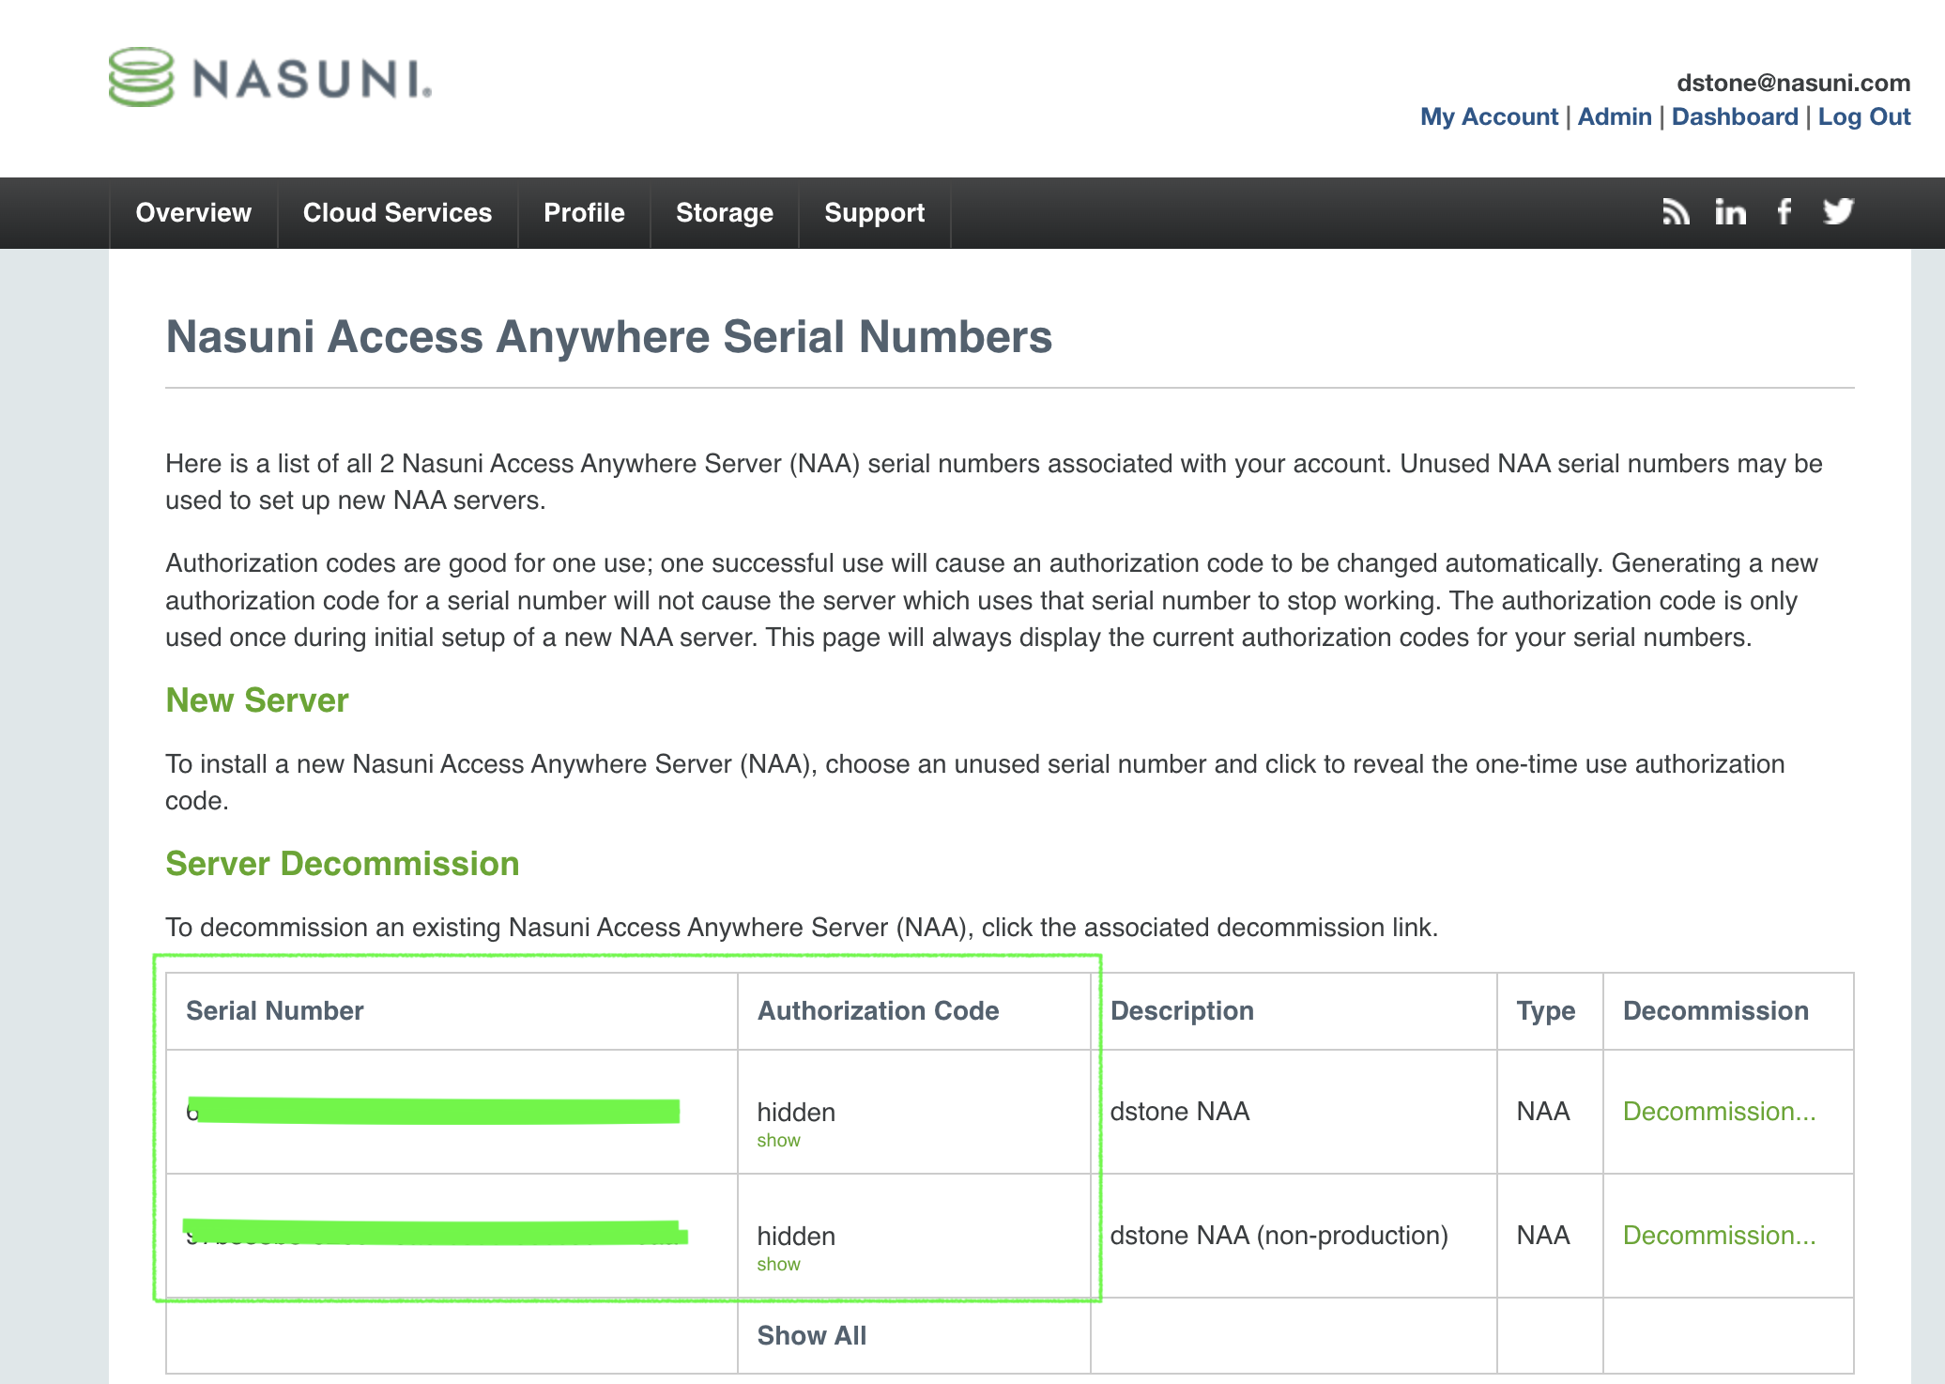Open My Account link
This screenshot has height=1384, width=1945.
click(1488, 116)
